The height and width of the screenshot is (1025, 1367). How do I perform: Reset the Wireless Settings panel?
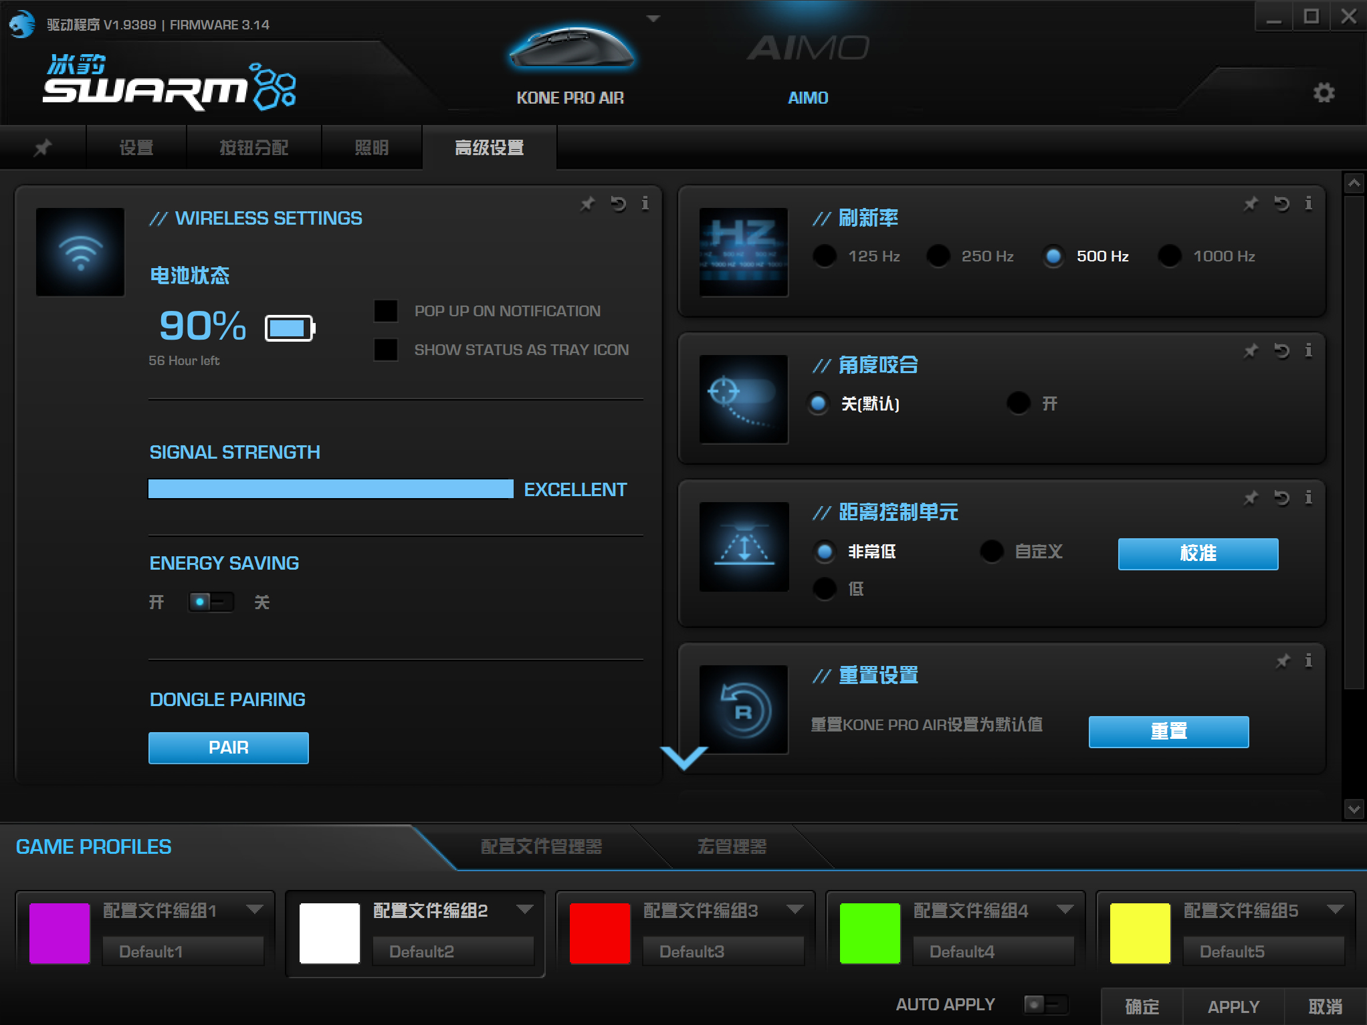(x=618, y=203)
